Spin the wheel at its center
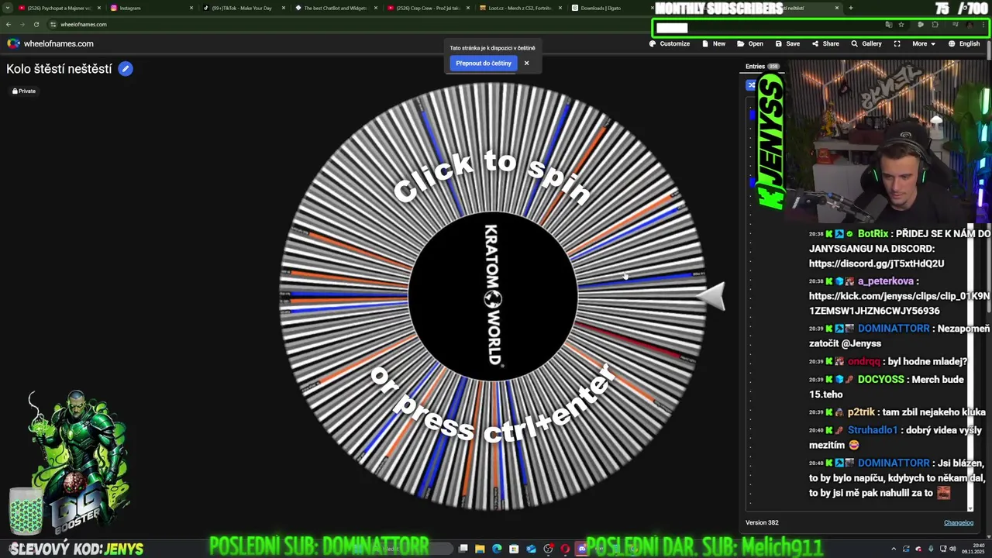The width and height of the screenshot is (992, 558). click(x=493, y=297)
